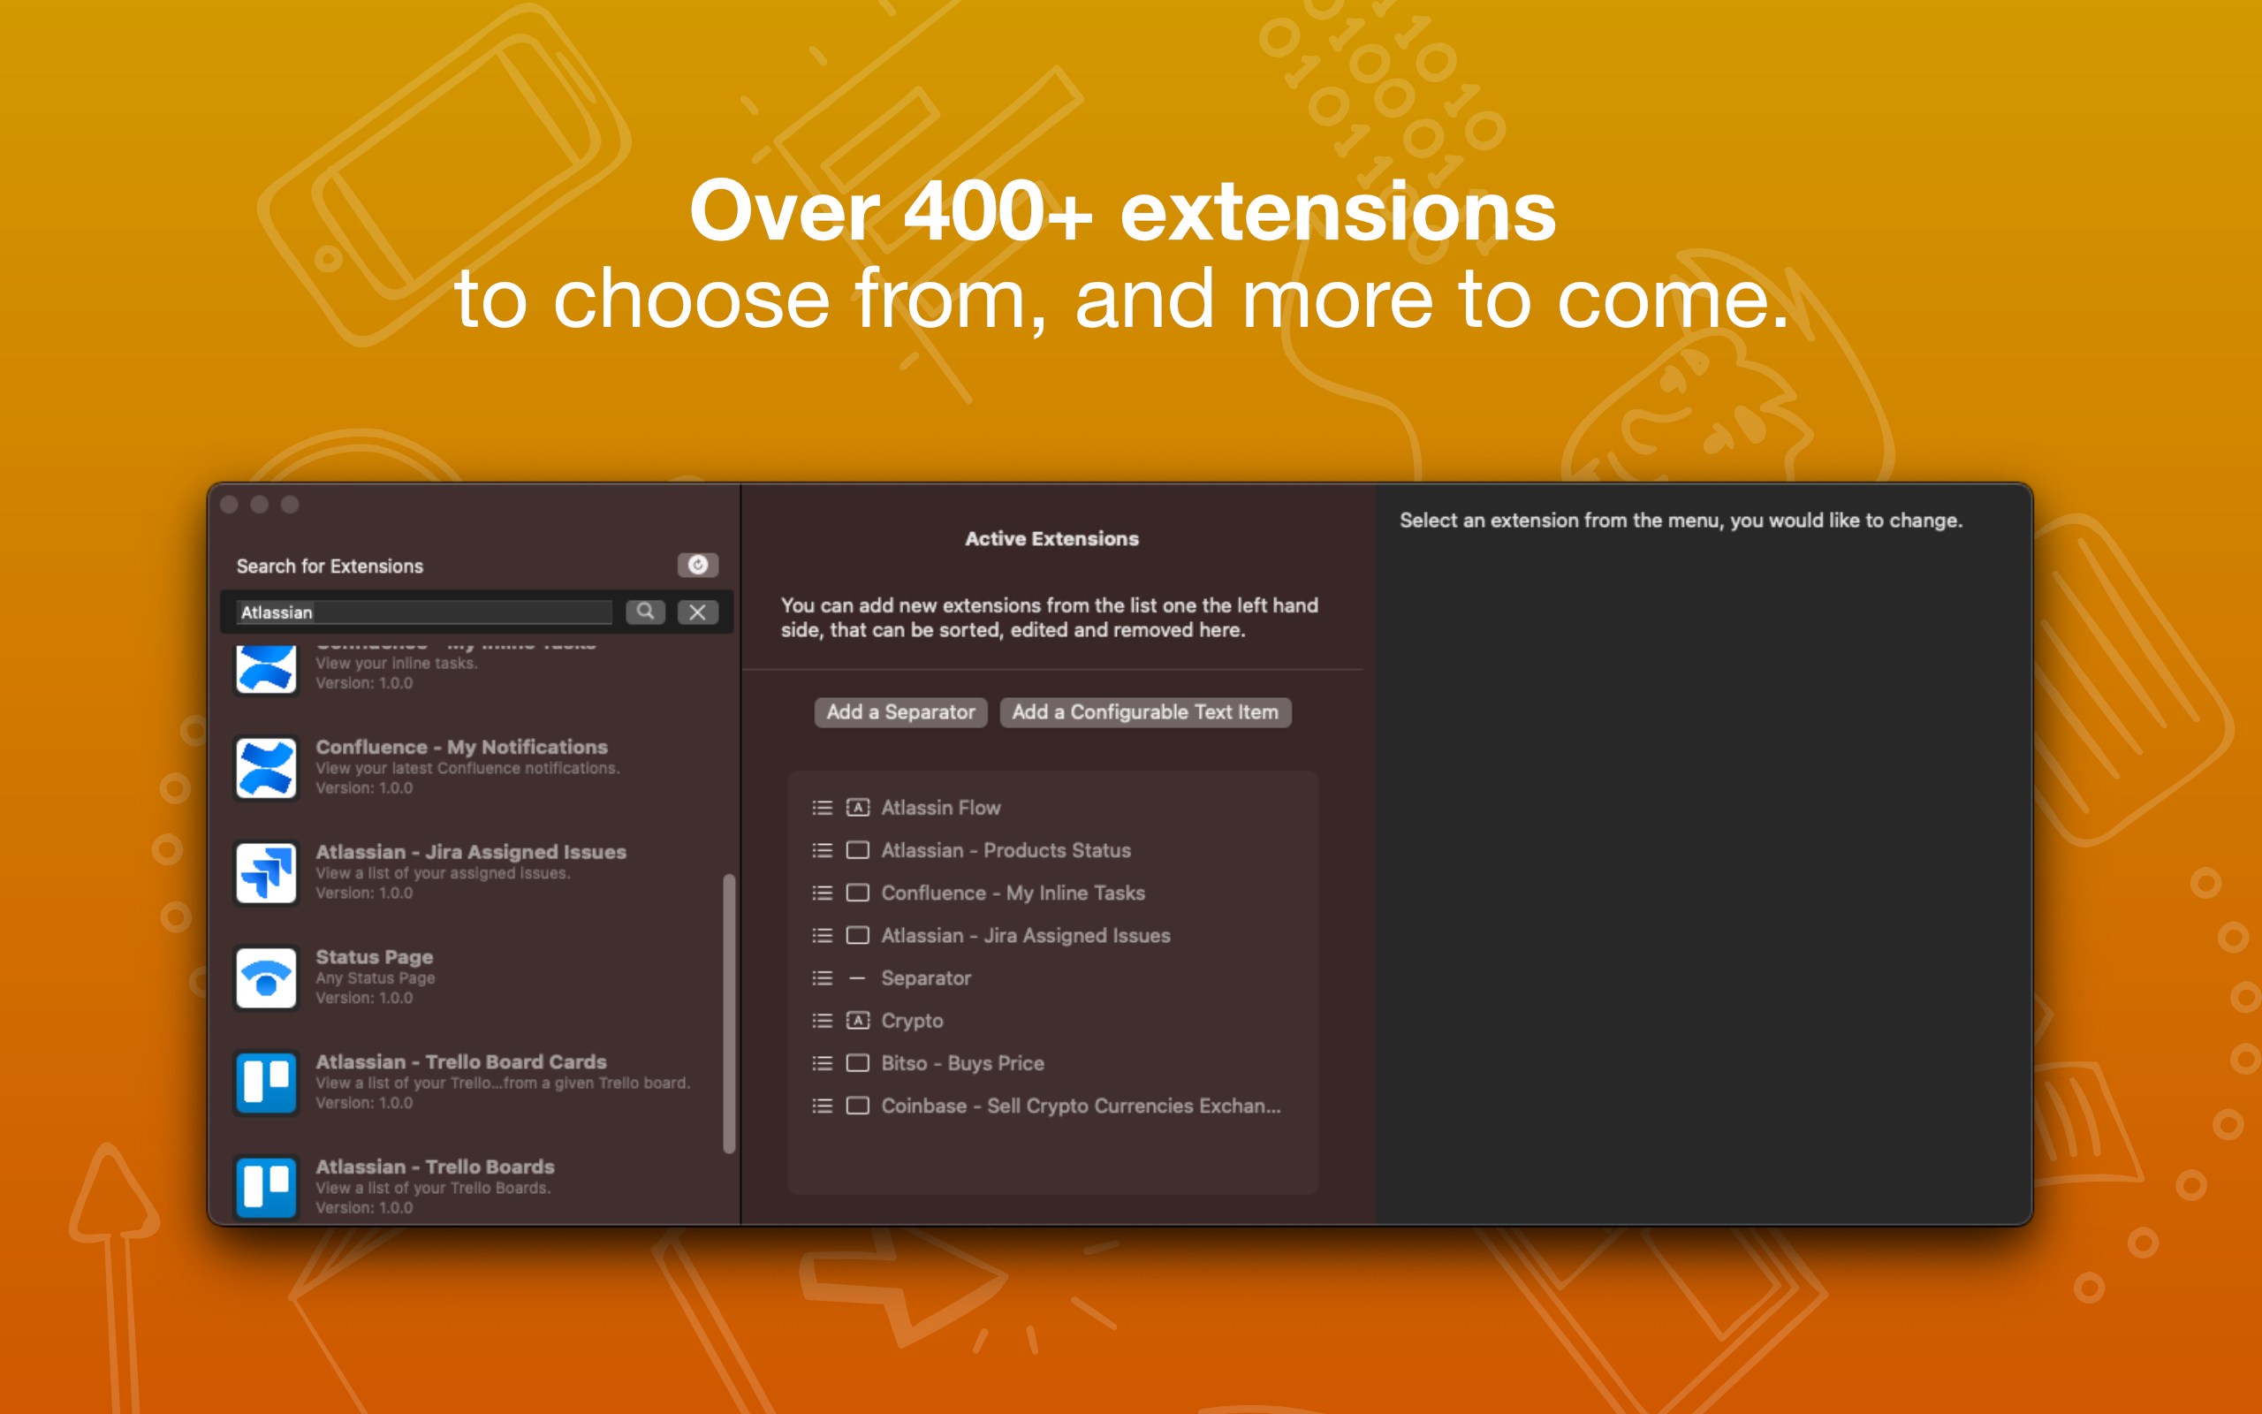Click the refresh extensions icon
Screen dimensions: 2262x1414
[697, 565]
